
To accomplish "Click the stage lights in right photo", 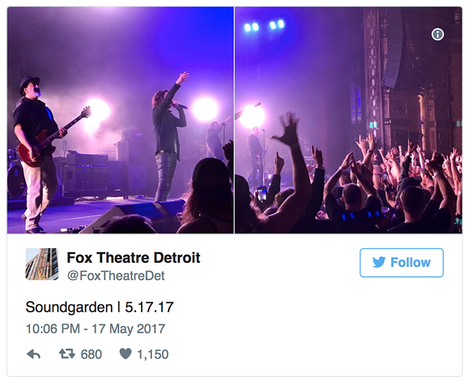I will (x=264, y=26).
